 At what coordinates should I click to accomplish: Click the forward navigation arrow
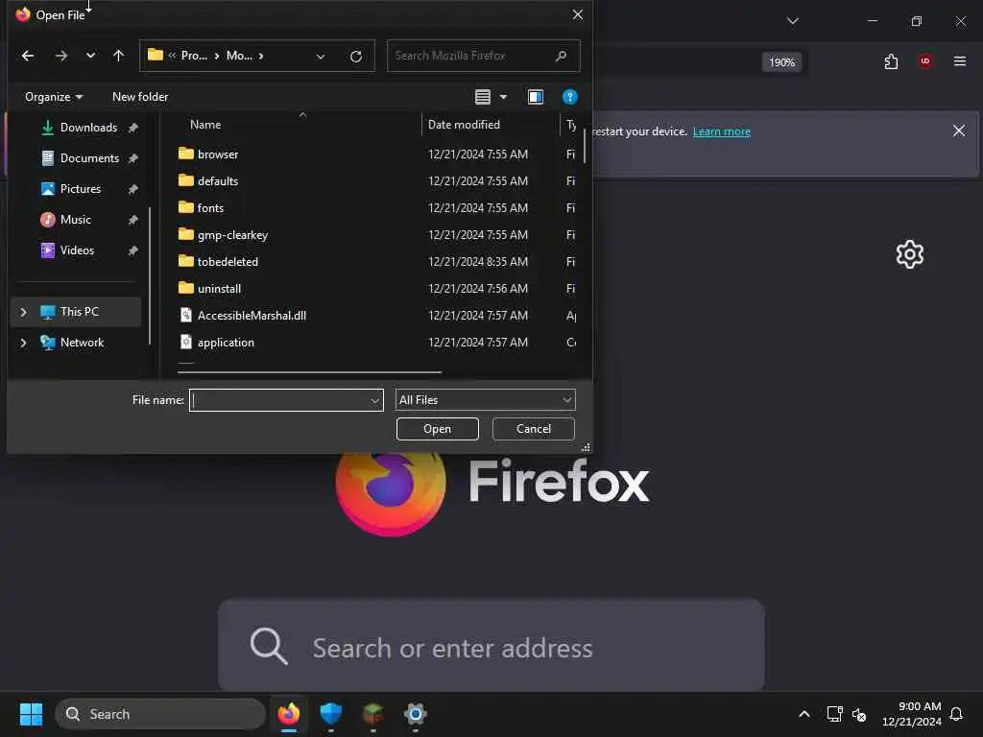click(x=60, y=56)
